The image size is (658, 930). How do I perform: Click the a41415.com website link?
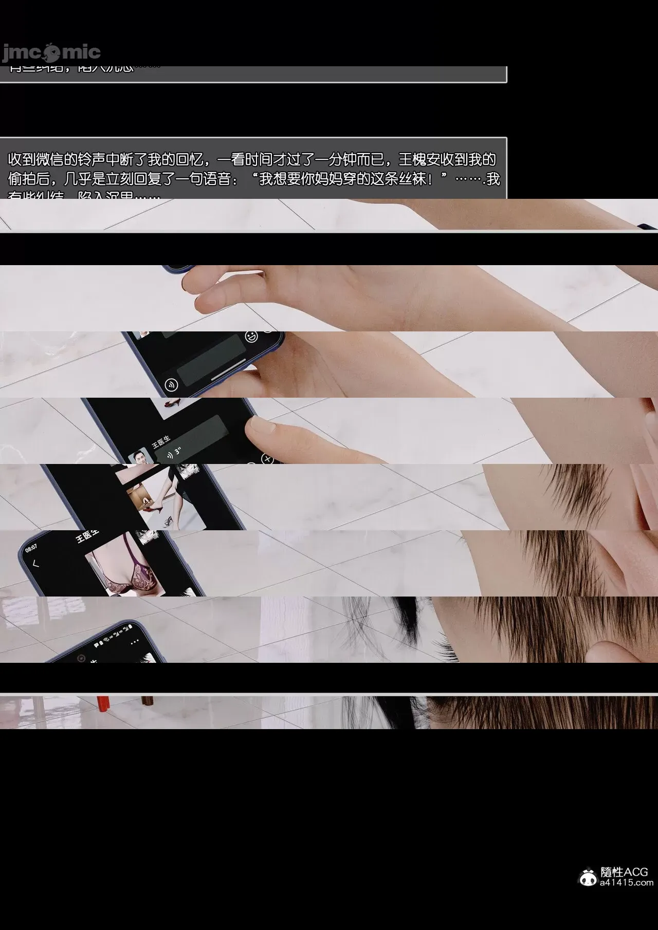(x=626, y=882)
